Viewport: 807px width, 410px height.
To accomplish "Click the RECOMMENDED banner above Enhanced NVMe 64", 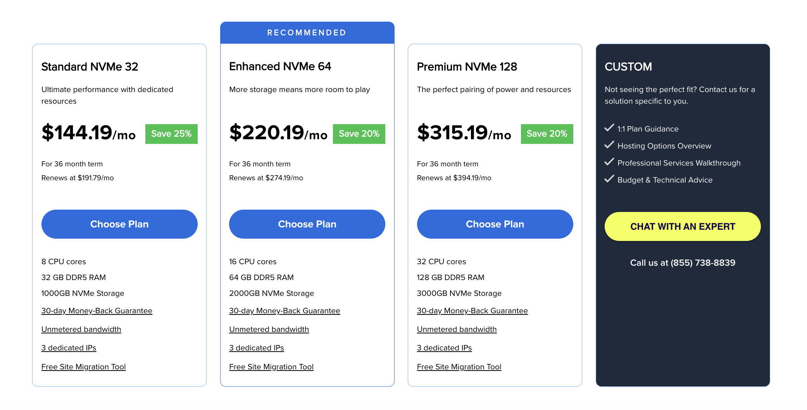I will pos(307,32).
